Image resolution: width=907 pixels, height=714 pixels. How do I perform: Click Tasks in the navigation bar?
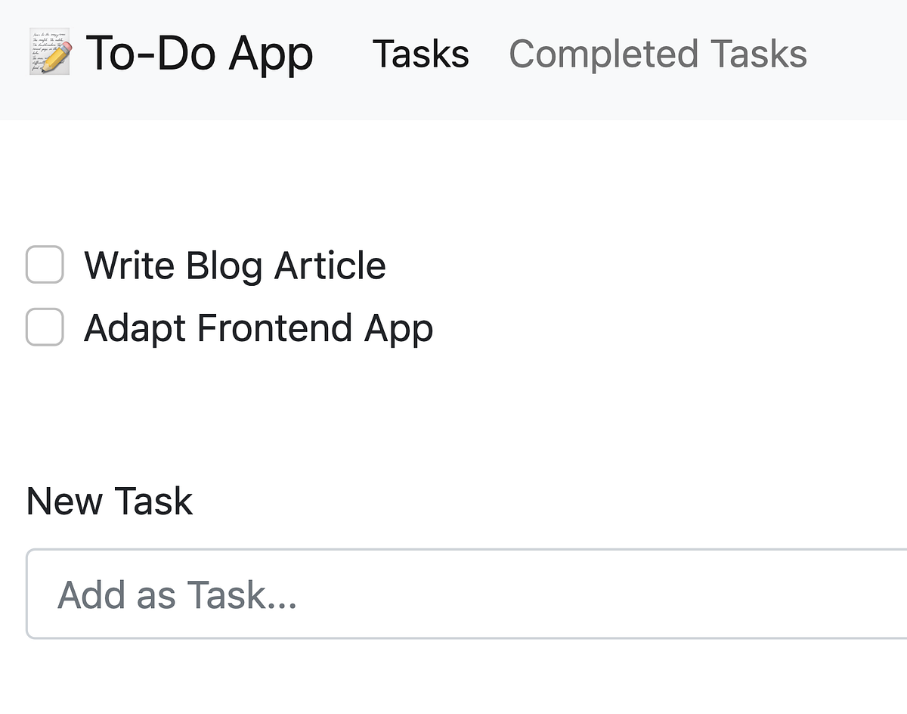coord(420,54)
